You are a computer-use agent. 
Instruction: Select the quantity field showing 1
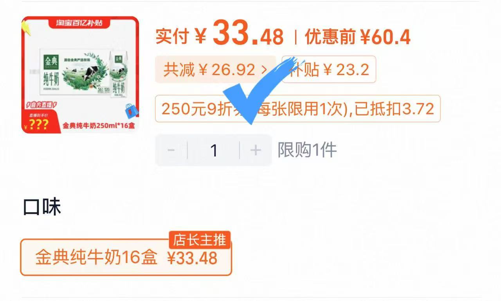pos(214,150)
